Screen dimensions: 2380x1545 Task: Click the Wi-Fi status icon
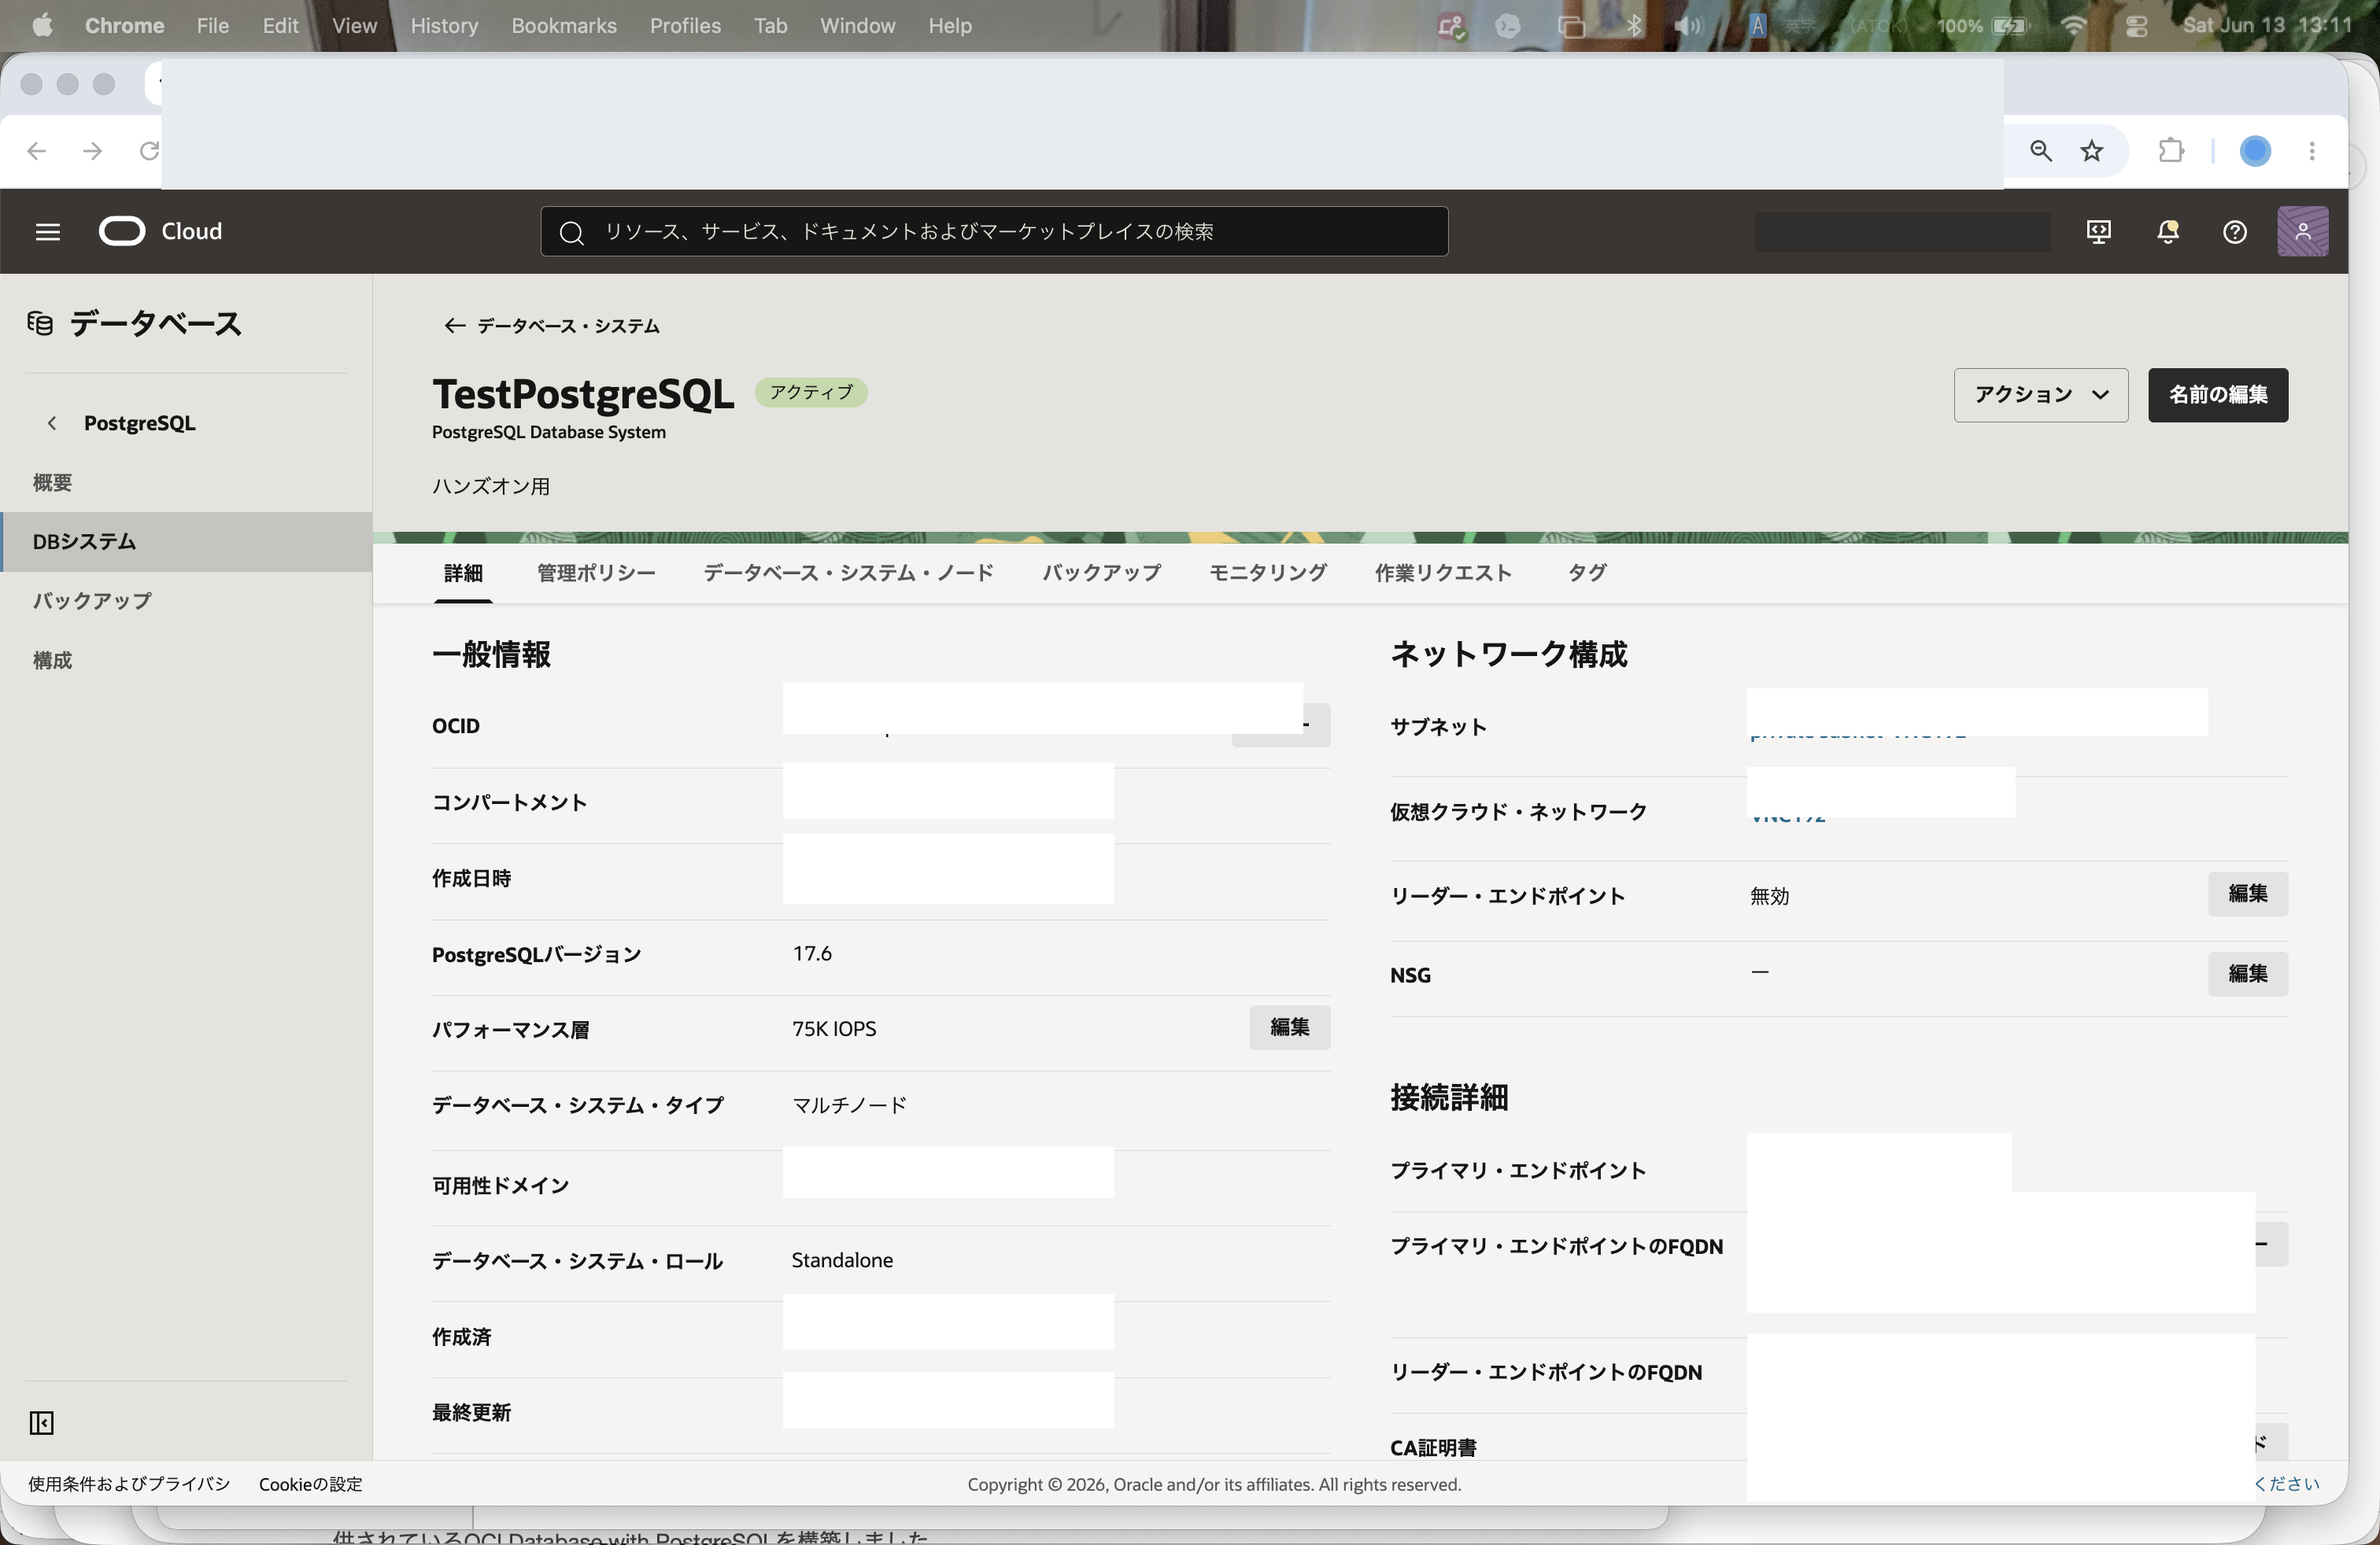coord(2073,26)
